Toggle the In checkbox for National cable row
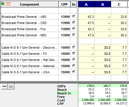 [74, 65]
